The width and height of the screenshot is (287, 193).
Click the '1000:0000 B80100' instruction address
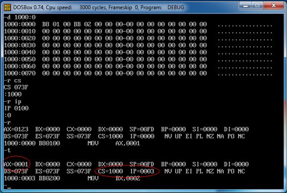point(32,143)
